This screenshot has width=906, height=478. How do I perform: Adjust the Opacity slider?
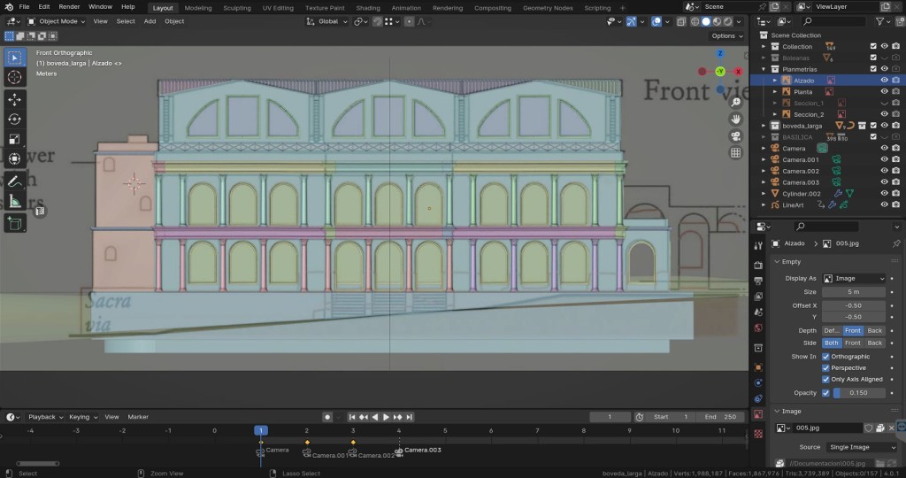[x=858, y=393]
